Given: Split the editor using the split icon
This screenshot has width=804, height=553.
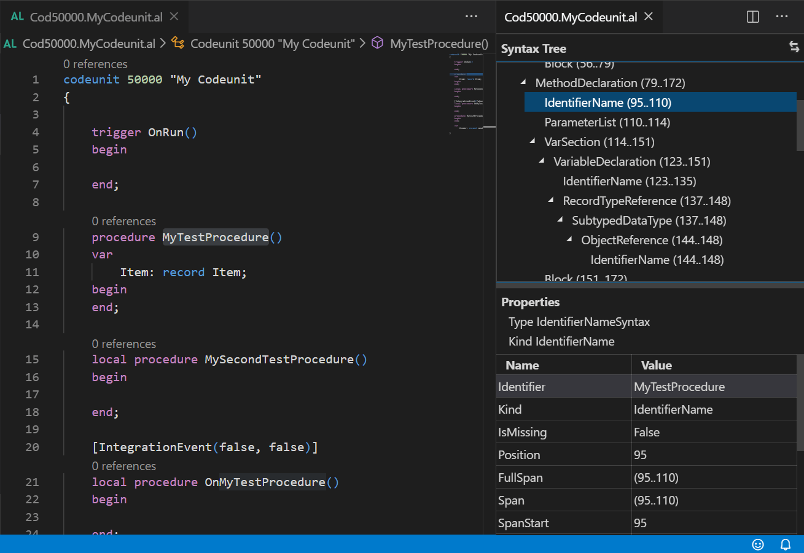Looking at the screenshot, I should coord(752,17).
